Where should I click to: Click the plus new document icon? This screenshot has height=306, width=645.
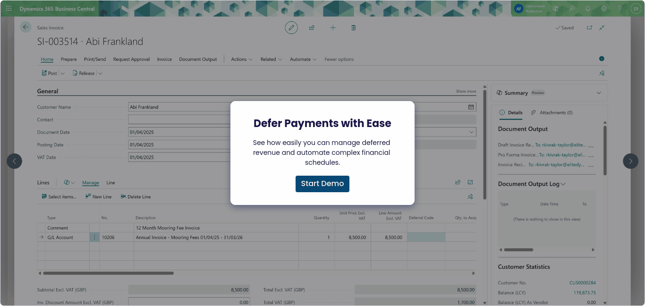[333, 28]
